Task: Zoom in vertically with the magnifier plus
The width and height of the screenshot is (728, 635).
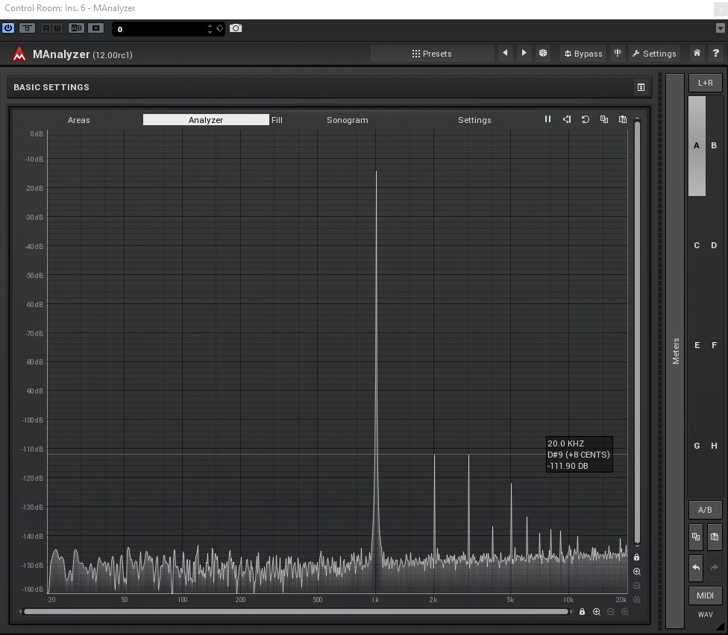Action: tap(637, 572)
